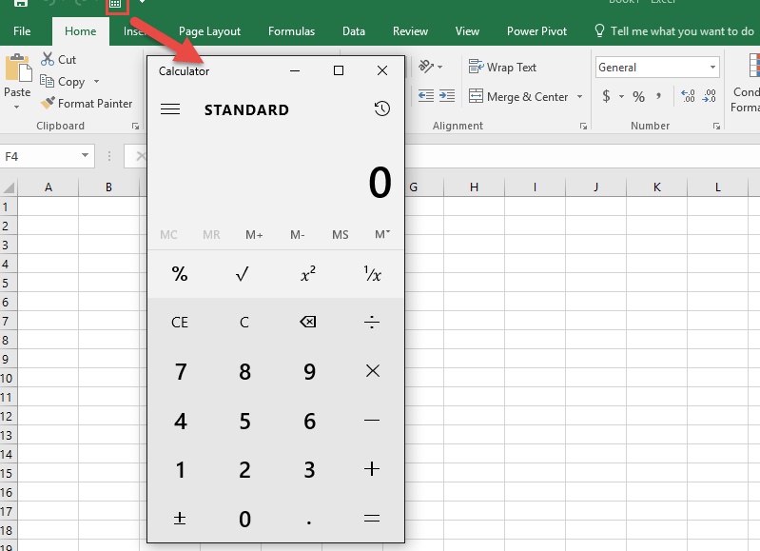Viewport: 760px width, 551px height.
Task: Click Decrease Indent icon
Action: click(x=426, y=96)
